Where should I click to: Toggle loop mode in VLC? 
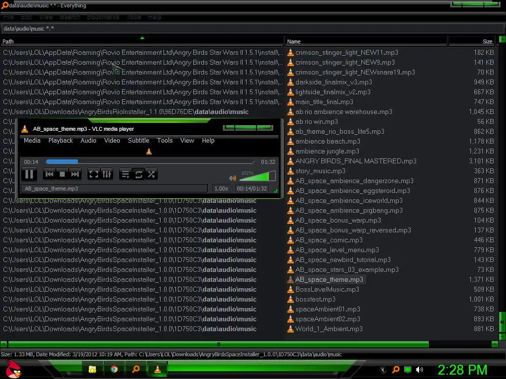(x=138, y=174)
